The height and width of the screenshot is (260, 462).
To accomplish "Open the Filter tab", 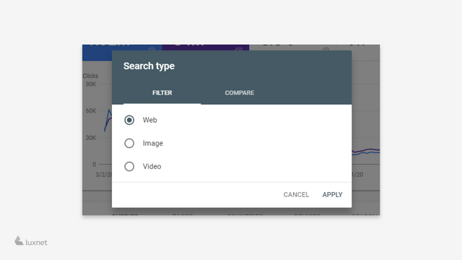I will (162, 93).
